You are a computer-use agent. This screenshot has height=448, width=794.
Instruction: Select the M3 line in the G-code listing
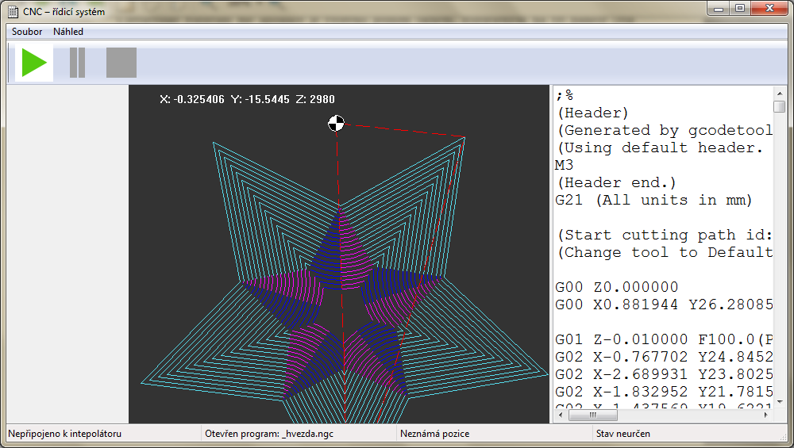click(565, 165)
